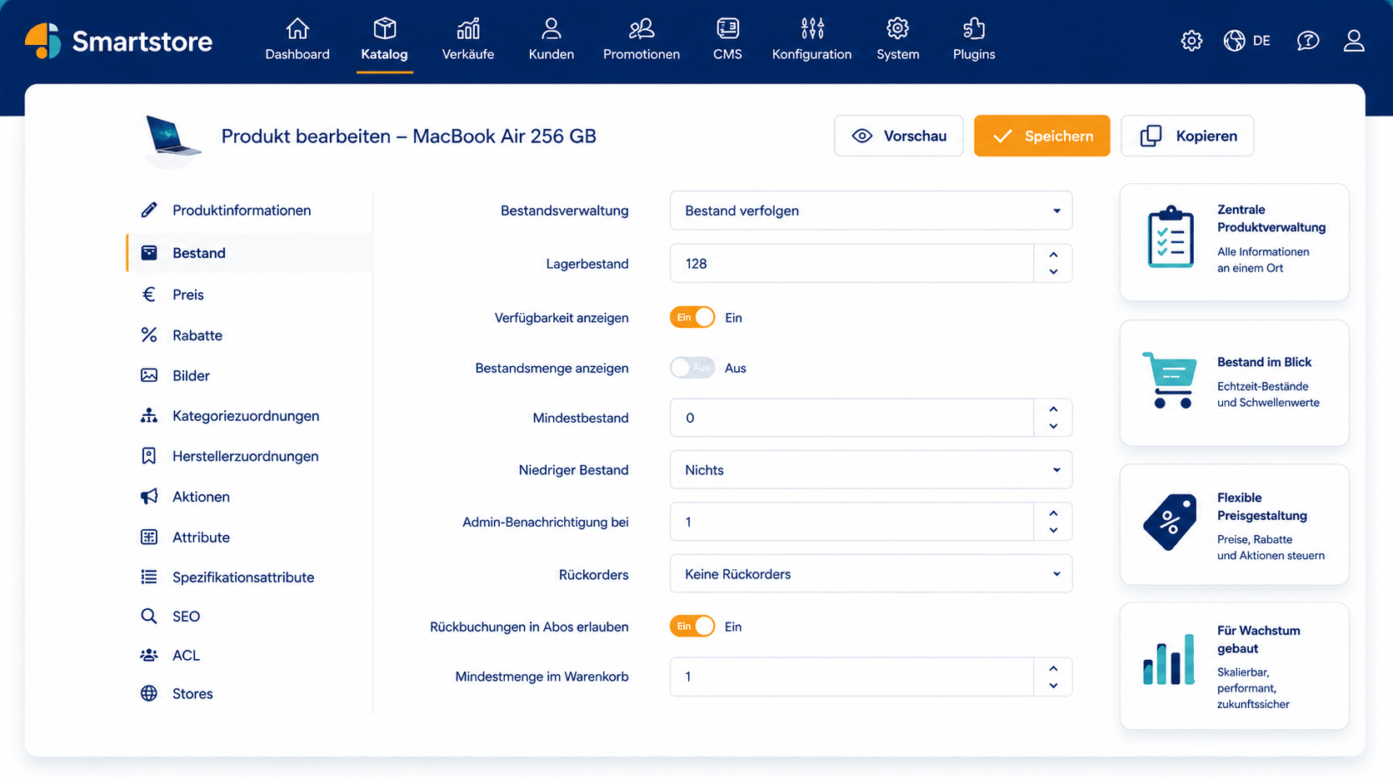Click the "Bestand im Blick" card title
This screenshot has width=1393, height=783.
point(1264,362)
